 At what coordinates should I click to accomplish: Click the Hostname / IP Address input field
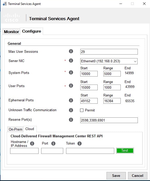[24, 151]
